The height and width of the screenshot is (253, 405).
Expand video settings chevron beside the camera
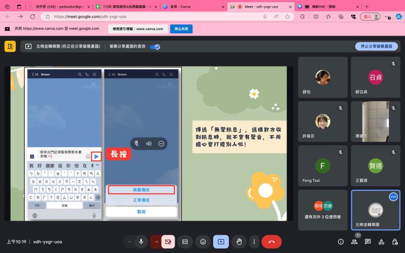click(156, 242)
